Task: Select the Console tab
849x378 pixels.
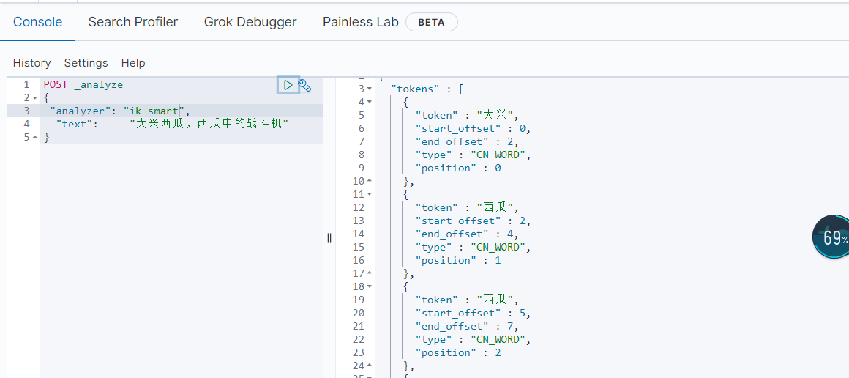Action: tap(38, 22)
